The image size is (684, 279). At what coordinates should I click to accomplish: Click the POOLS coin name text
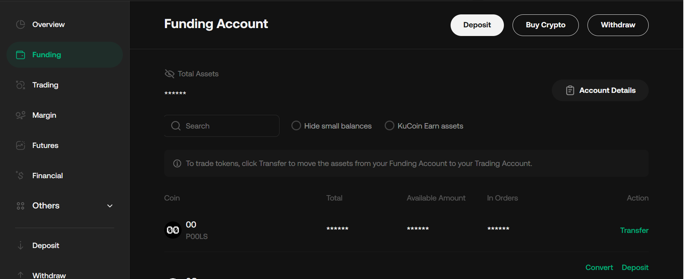tap(197, 237)
